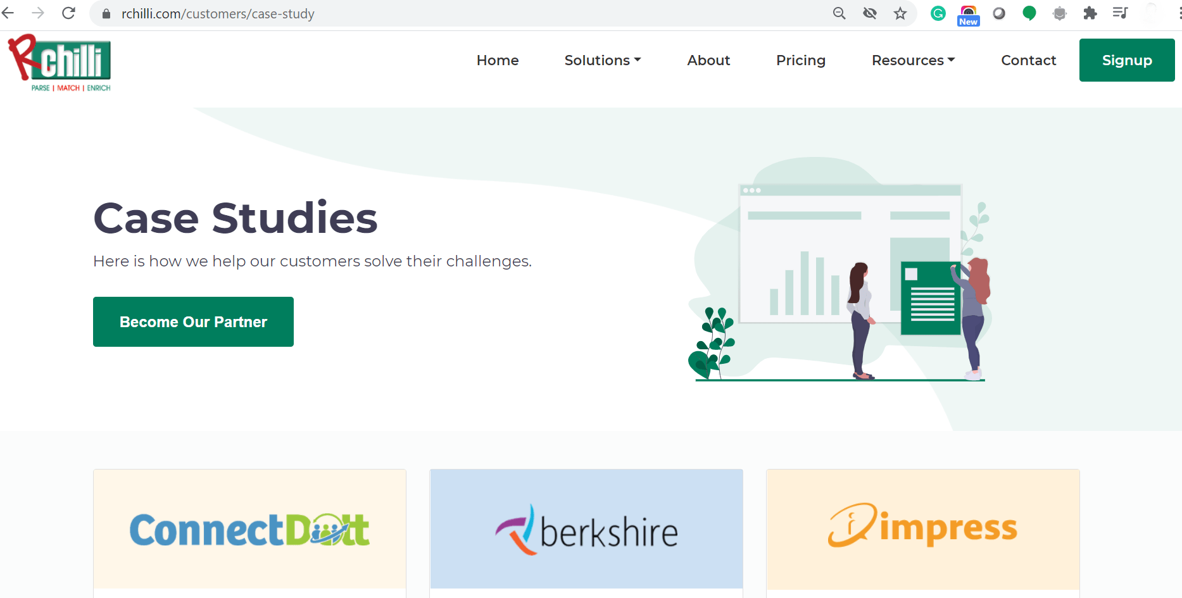Open the ConnectDott case study card
This screenshot has height=598, width=1182.
click(249, 533)
